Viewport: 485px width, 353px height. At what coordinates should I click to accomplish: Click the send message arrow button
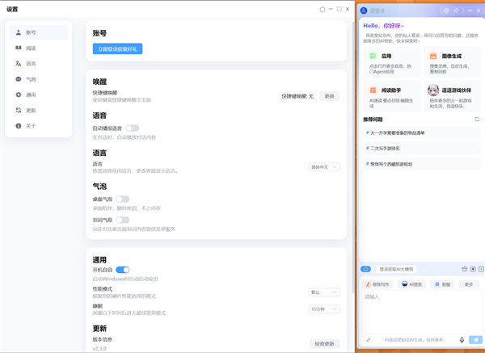coord(475,340)
